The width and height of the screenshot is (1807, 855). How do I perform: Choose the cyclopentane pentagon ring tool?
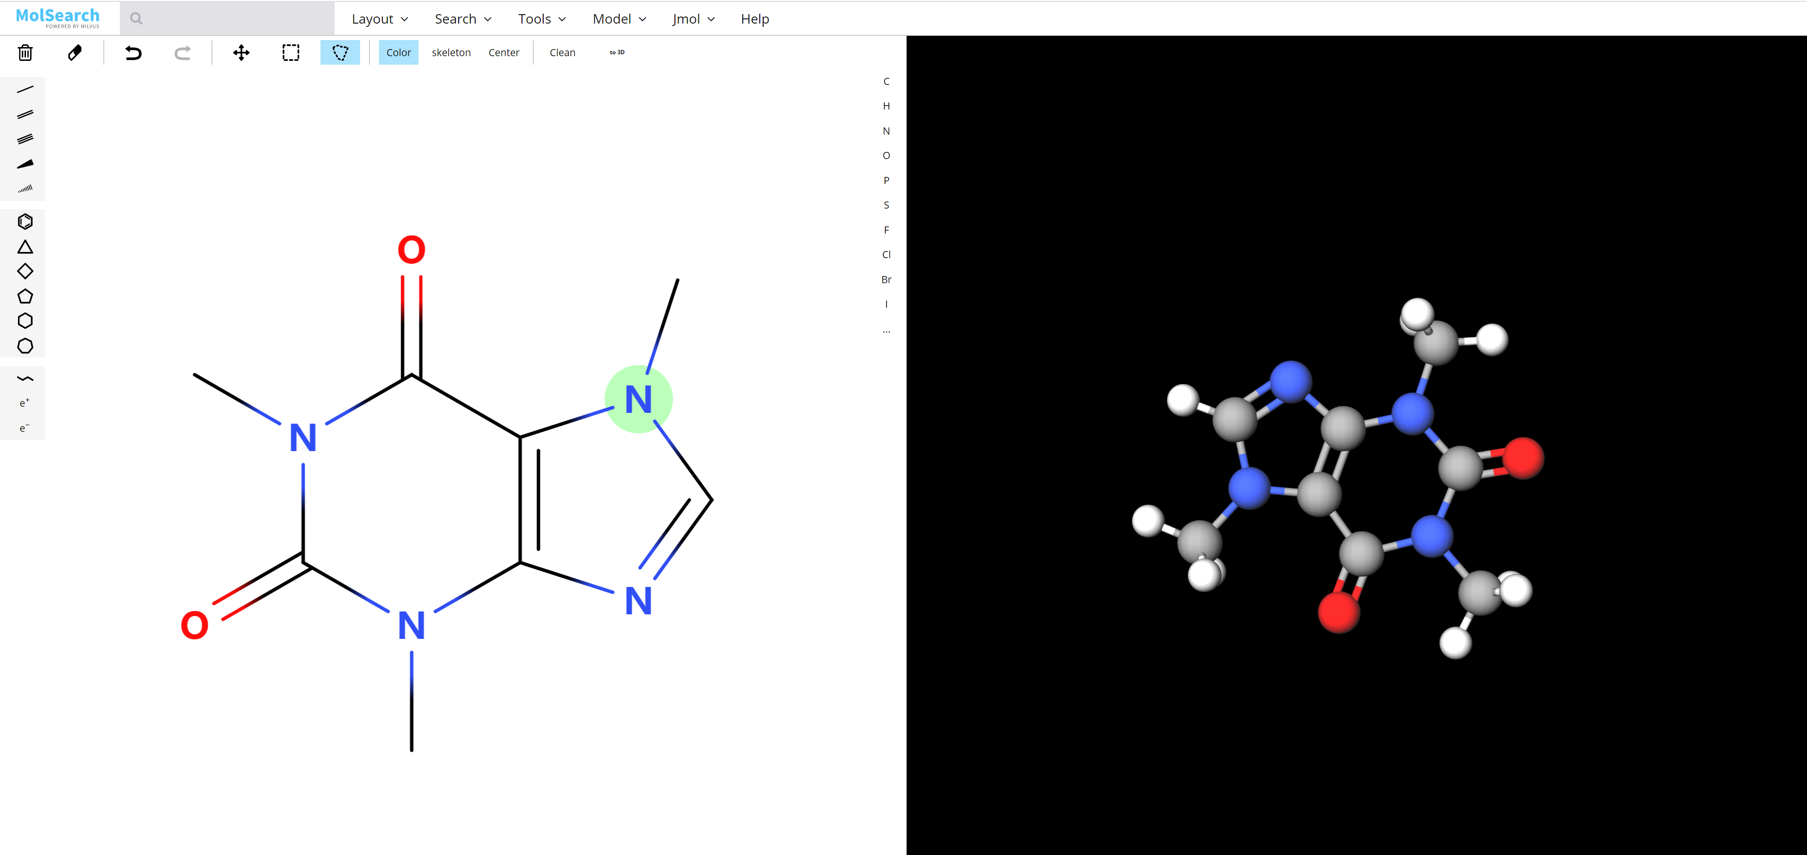(x=25, y=296)
